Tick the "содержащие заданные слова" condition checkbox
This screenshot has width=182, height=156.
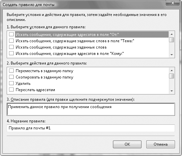[11, 47]
